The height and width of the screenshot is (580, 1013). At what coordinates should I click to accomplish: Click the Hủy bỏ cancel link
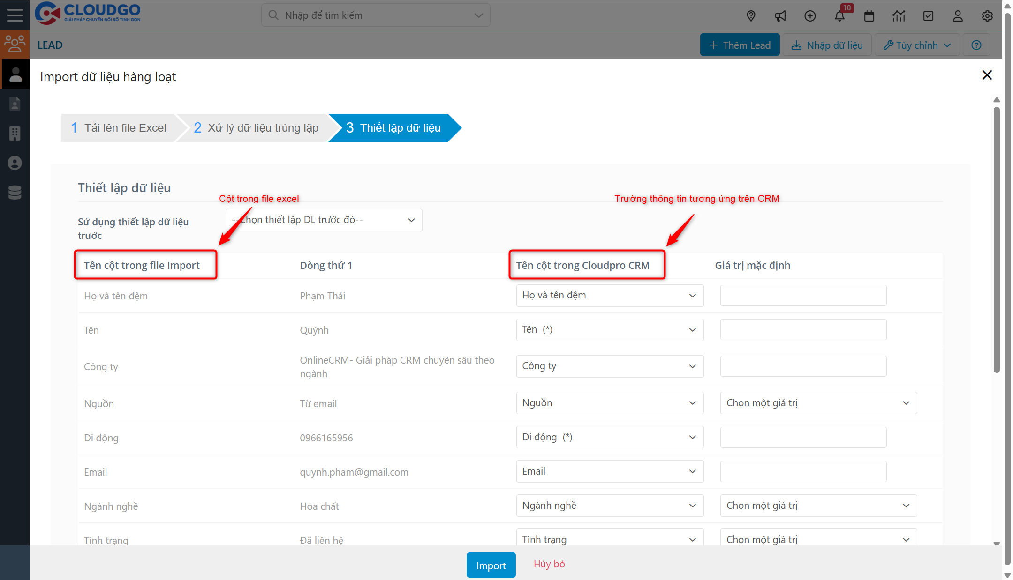(549, 564)
